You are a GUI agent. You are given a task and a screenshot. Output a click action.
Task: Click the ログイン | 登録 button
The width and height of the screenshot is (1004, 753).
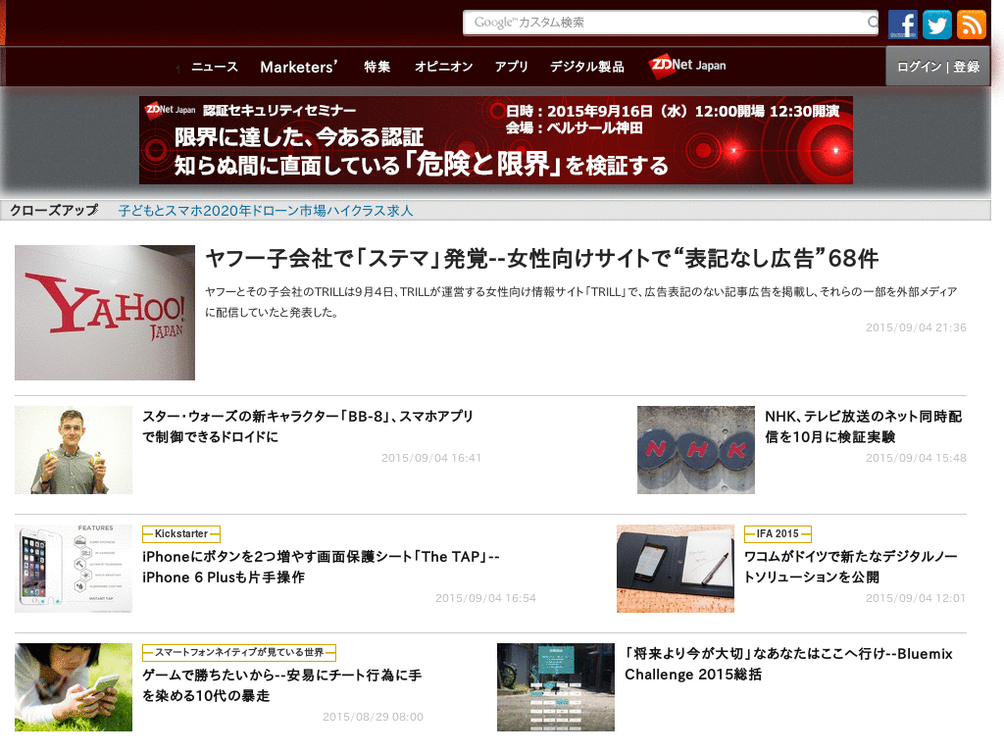tap(938, 67)
